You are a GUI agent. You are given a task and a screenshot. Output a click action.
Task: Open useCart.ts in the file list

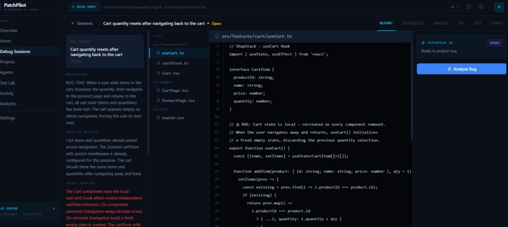click(179, 53)
